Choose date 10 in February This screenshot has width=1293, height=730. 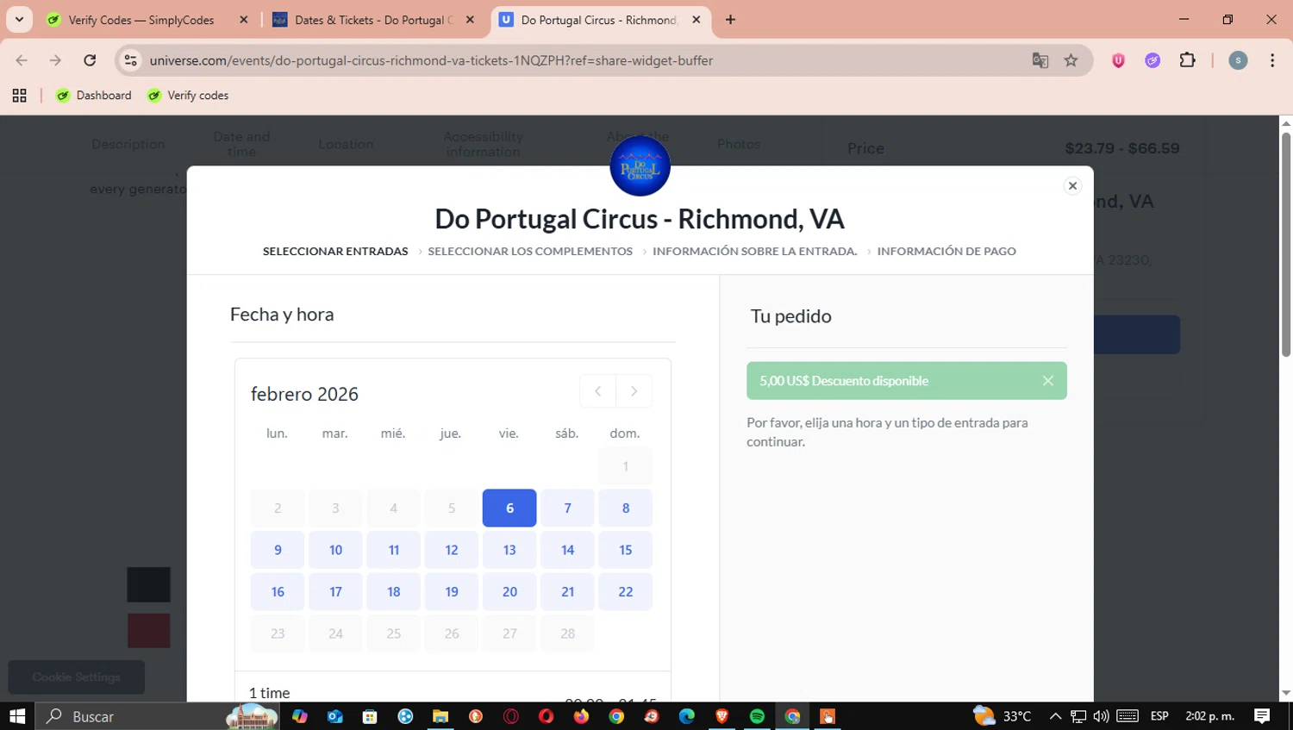click(x=335, y=550)
